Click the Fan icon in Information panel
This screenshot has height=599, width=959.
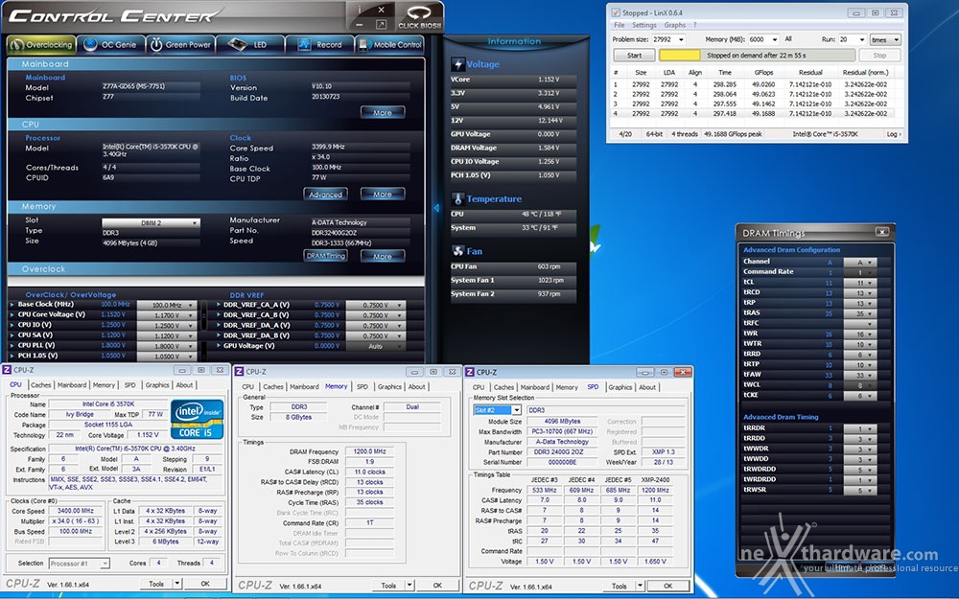[457, 251]
